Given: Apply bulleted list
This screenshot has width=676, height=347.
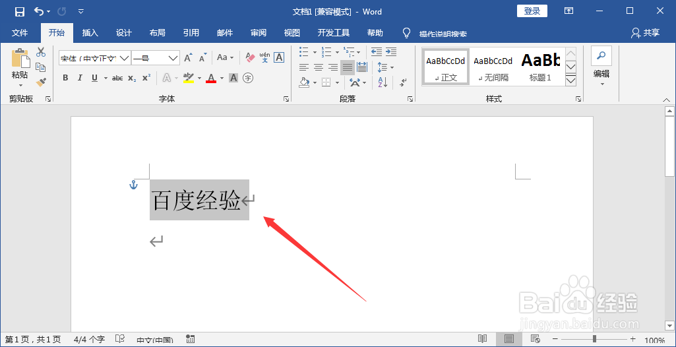Looking at the screenshot, I should tap(304, 52).
